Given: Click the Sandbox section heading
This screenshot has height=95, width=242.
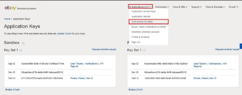Looking at the screenshot, I should [x=12, y=43].
